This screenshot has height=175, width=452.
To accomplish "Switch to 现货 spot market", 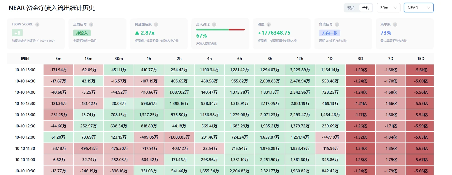I will tap(351, 8).
